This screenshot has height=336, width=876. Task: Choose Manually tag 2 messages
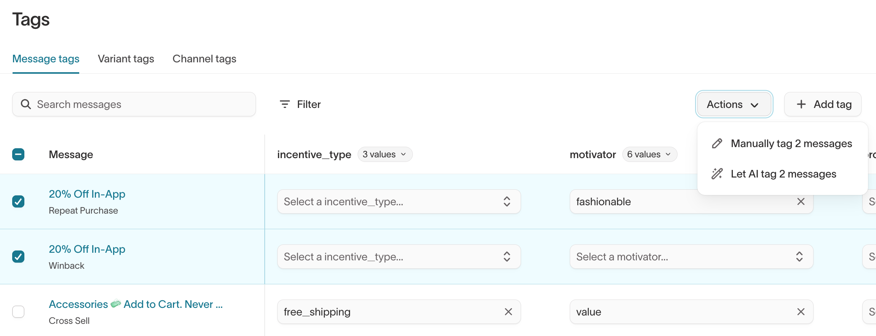782,143
